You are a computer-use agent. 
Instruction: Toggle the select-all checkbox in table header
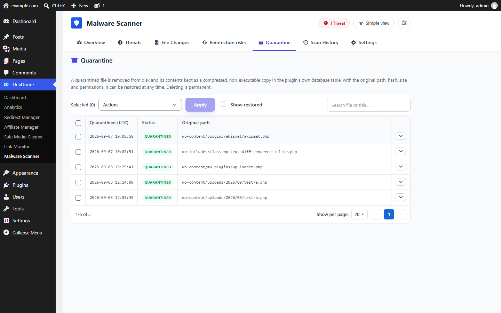coord(78,123)
